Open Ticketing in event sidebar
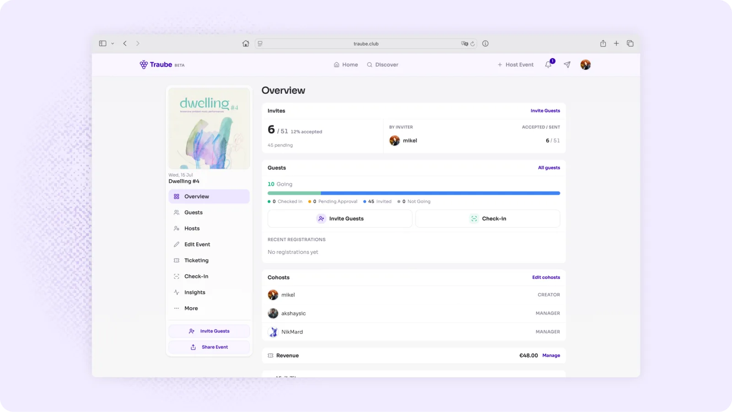The height and width of the screenshot is (412, 732). click(209, 261)
